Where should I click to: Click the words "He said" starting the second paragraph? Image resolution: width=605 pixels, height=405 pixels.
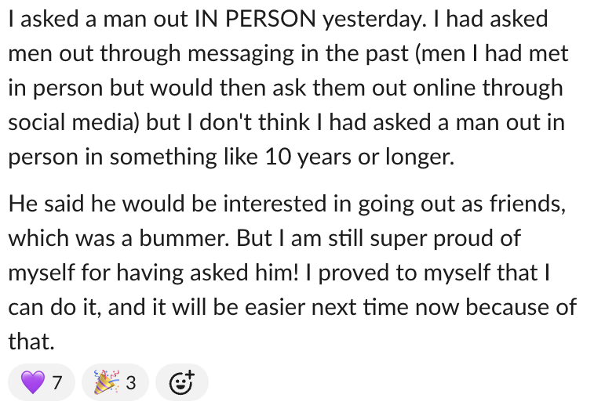(x=48, y=203)
